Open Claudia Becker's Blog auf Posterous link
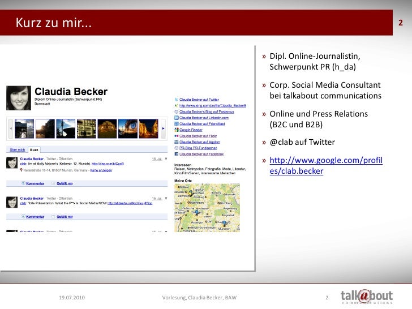Screen dimensions: 412x309 (207, 111)
